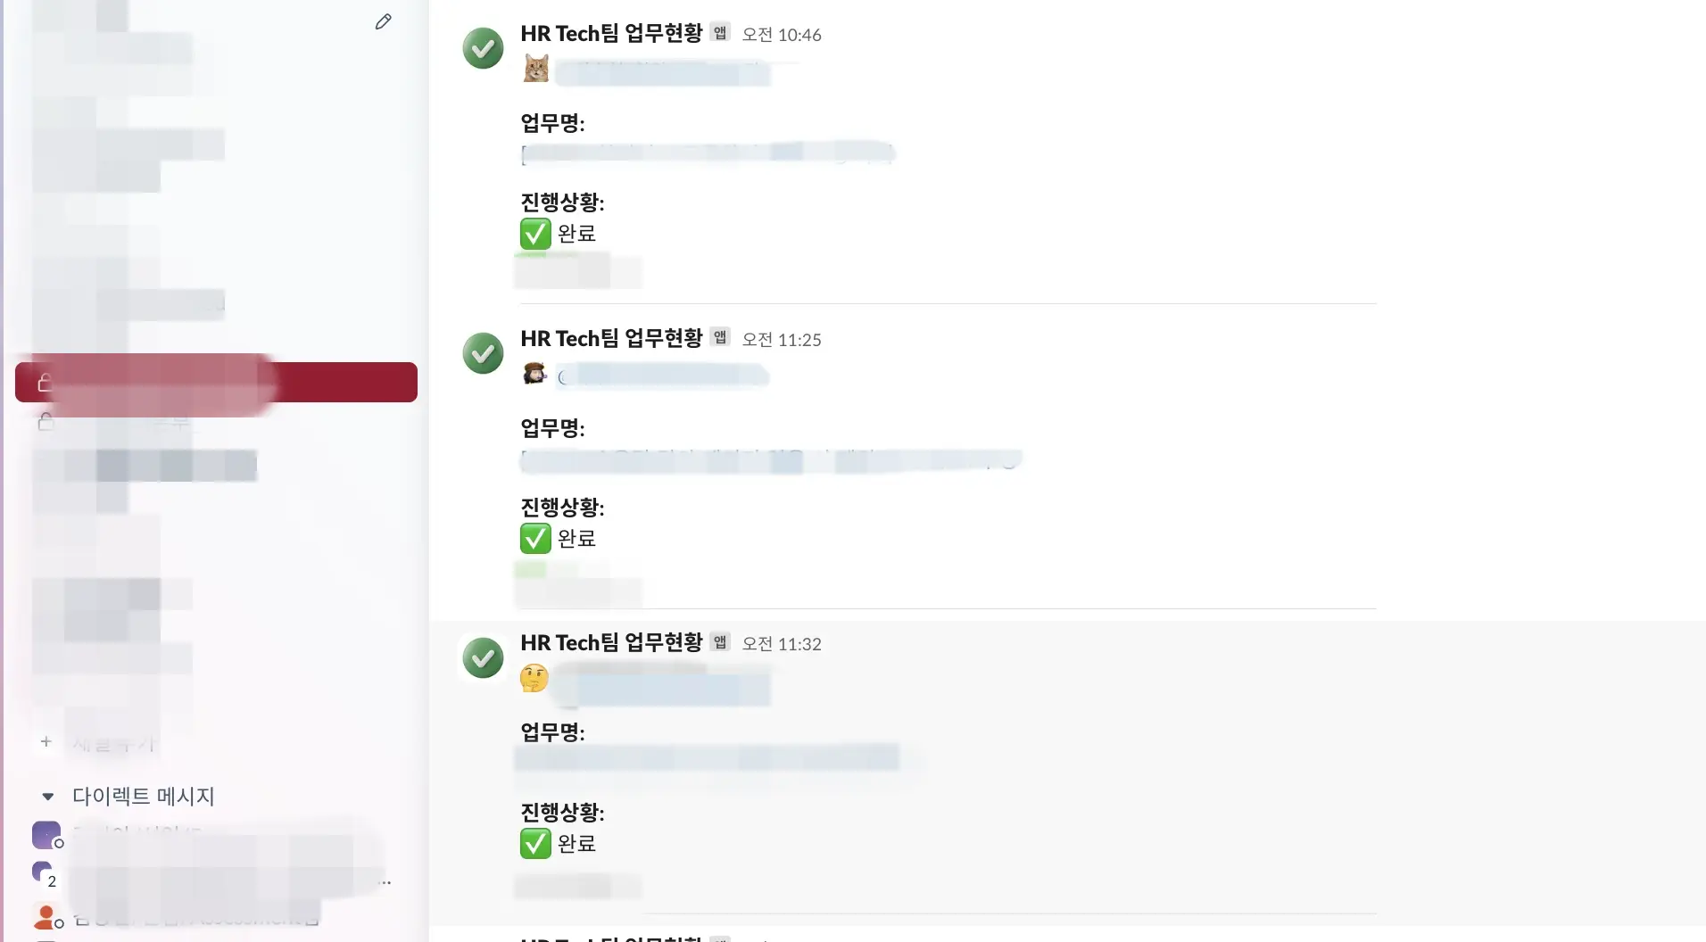Click the app avatar on the 11:25 message
This screenshot has height=942, width=1706.
483,353
